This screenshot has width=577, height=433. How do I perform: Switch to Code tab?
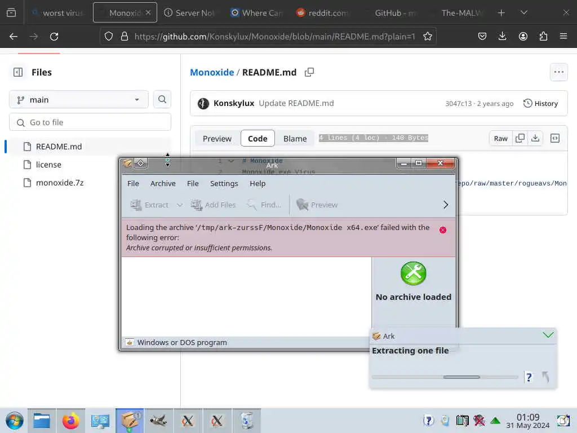point(258,139)
